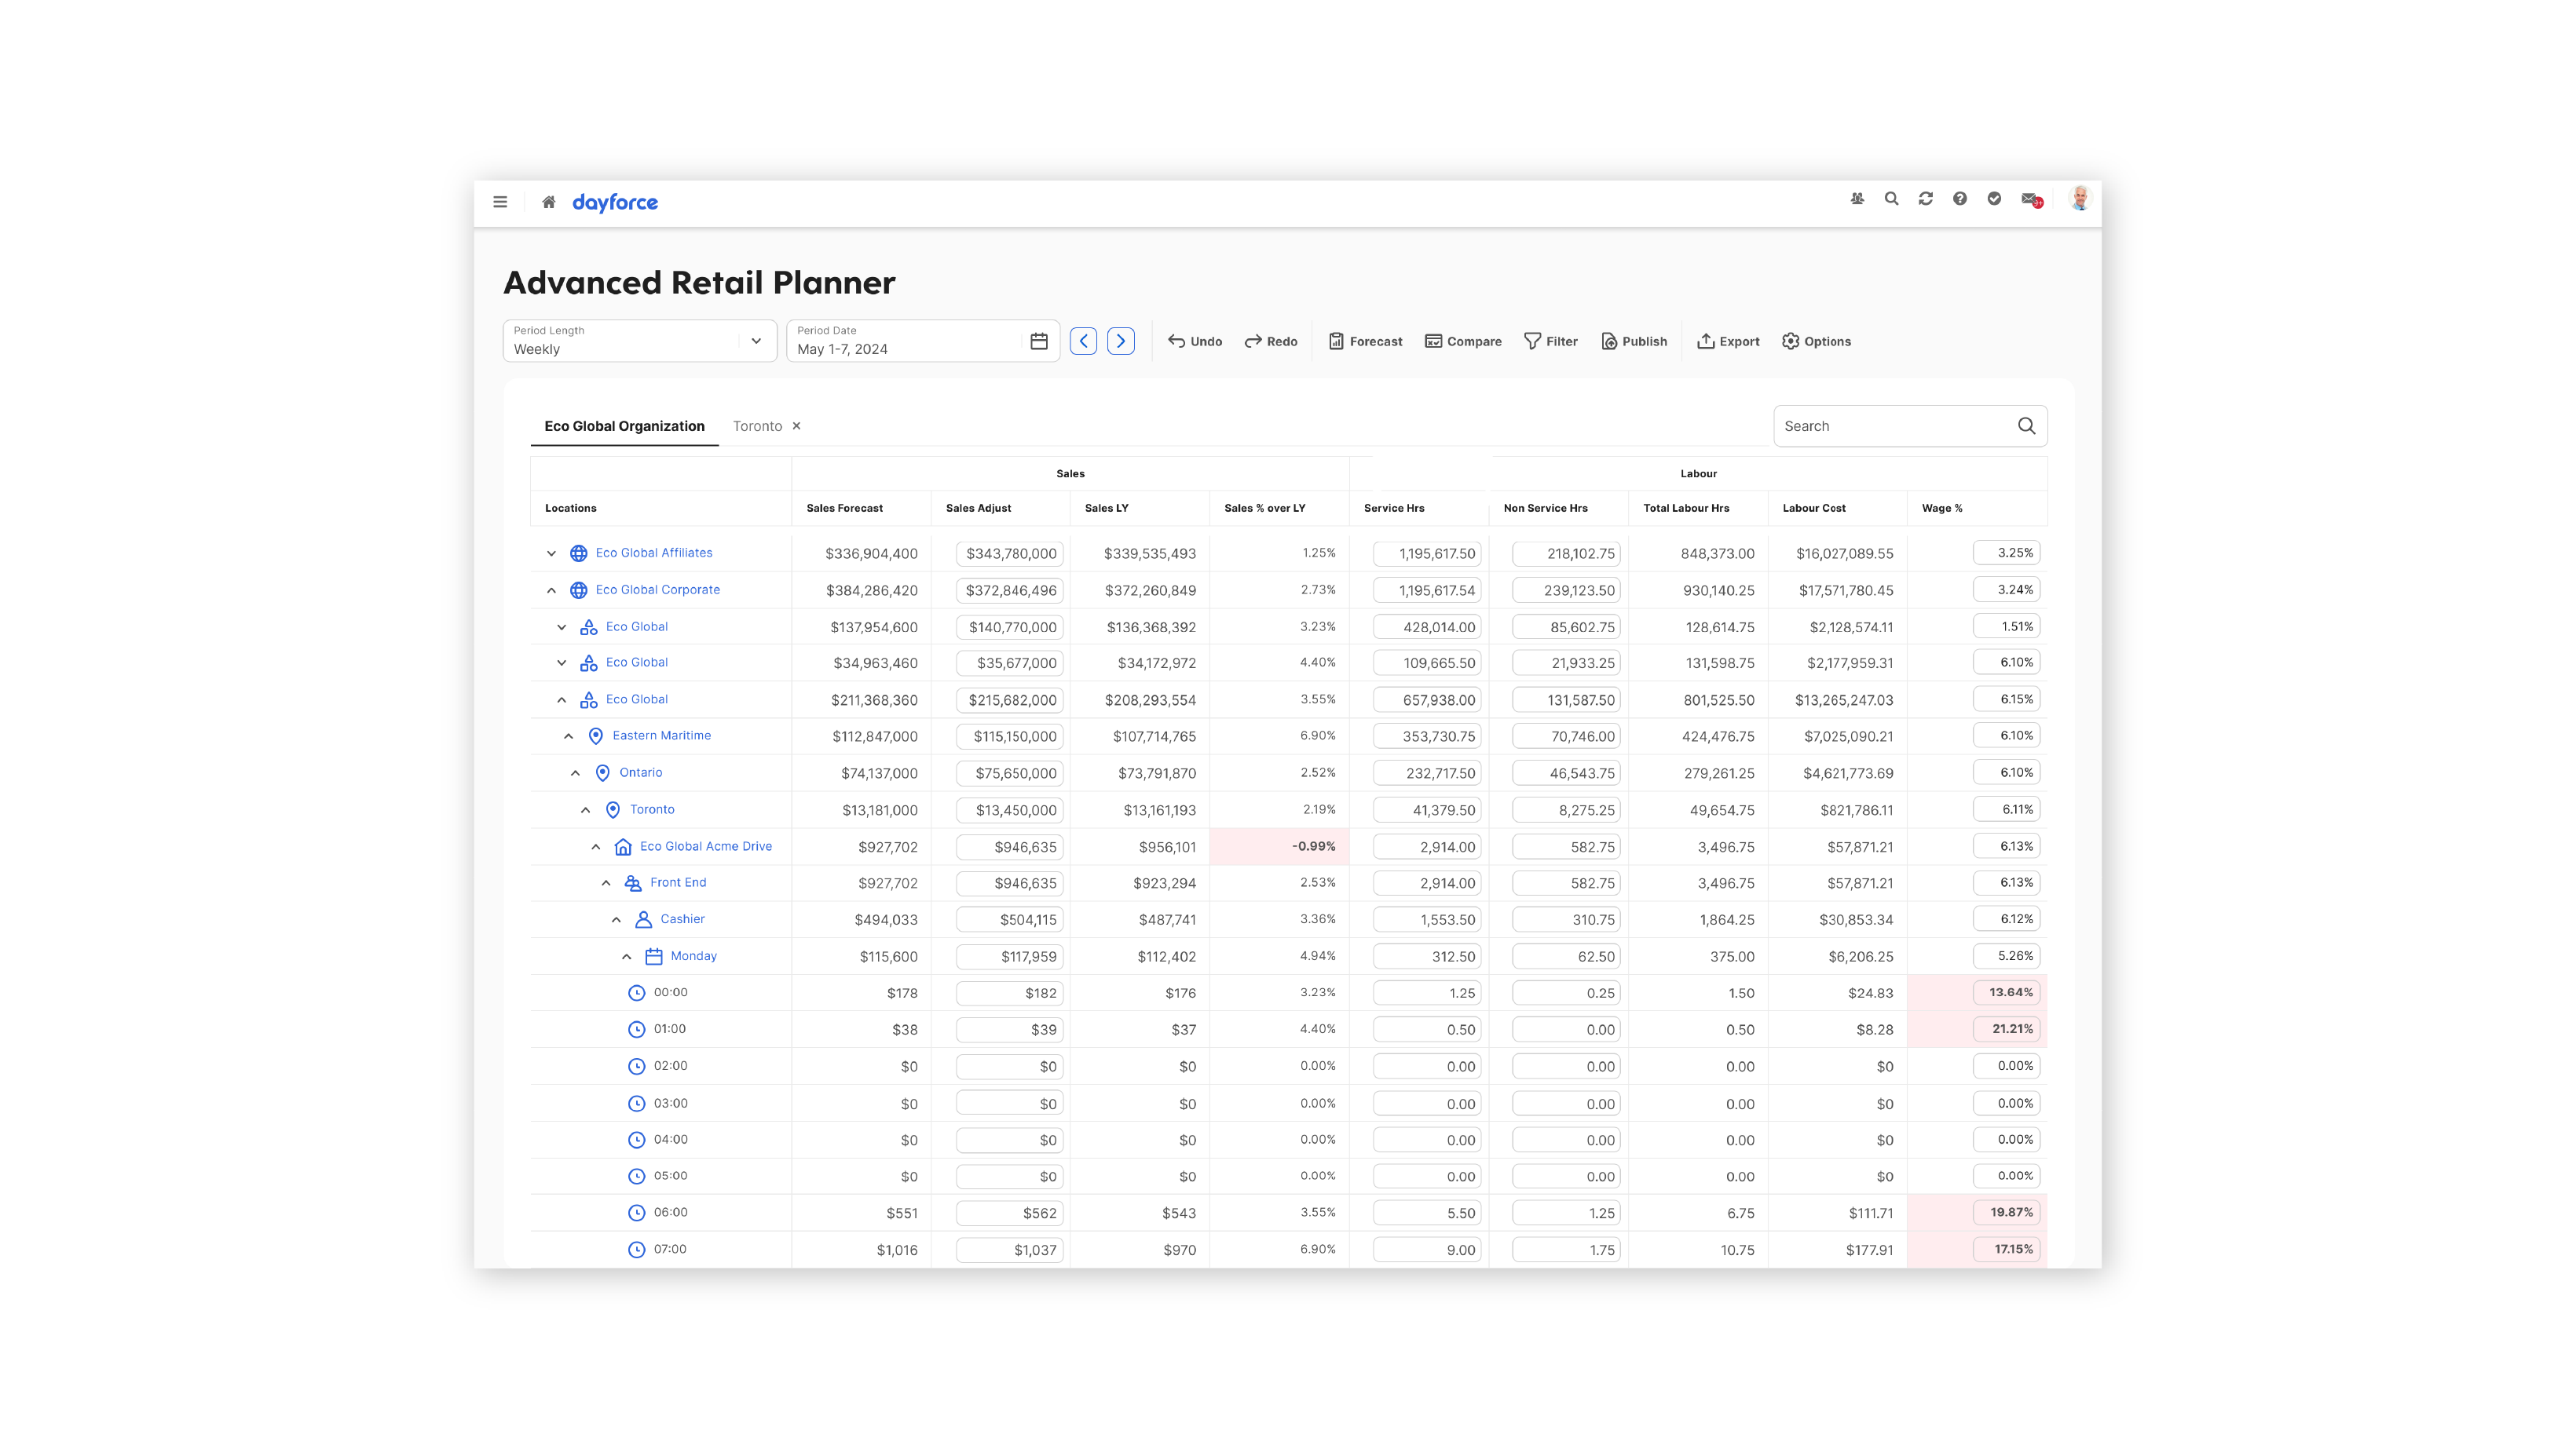The image size is (2576, 1449).
Task: Open the user profile avatar
Action: (2080, 199)
